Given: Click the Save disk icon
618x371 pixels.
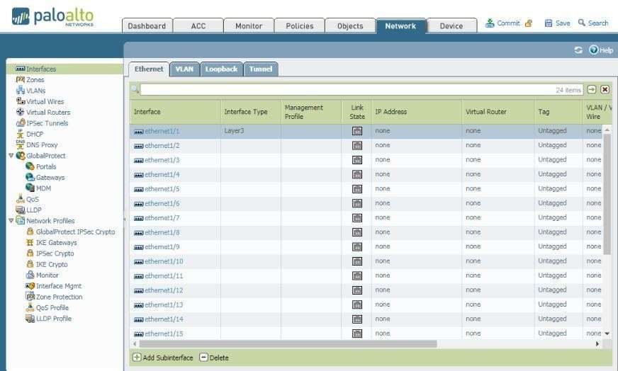Looking at the screenshot, I should point(548,23).
